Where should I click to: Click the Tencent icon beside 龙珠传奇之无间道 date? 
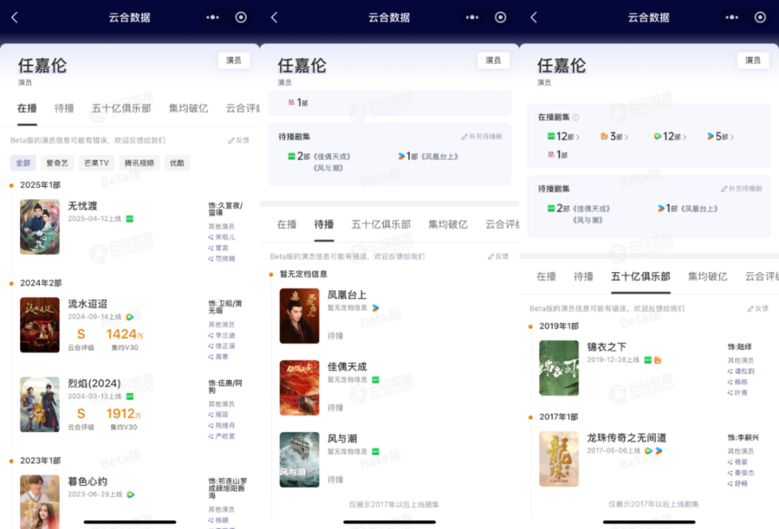click(x=648, y=450)
